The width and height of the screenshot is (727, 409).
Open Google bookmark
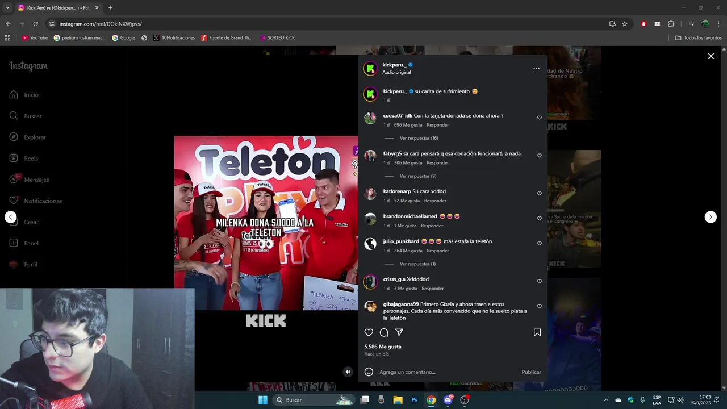123,38
